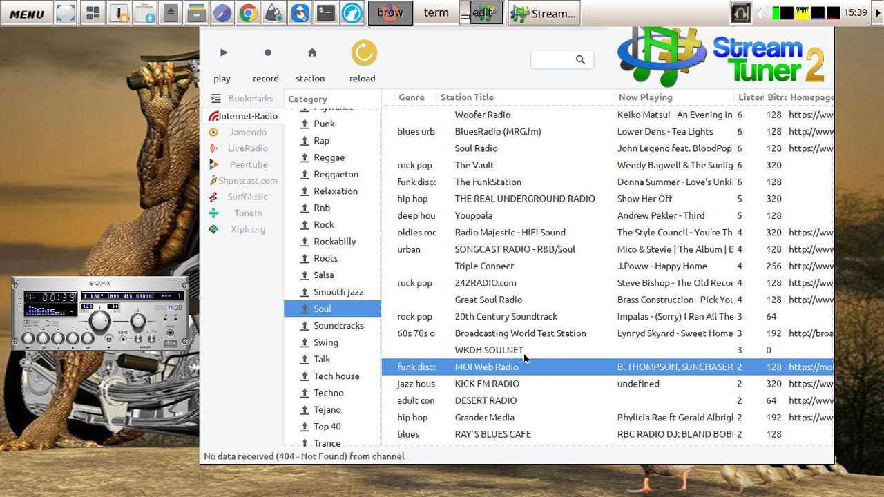Viewport: 884px width, 497px height.
Task: Skip to next track on Sony player
Action: [x=88, y=338]
